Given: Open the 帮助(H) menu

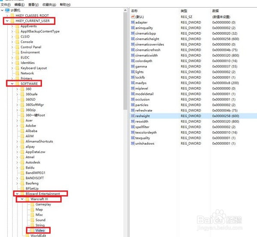Looking at the screenshot, I should 65,5.
